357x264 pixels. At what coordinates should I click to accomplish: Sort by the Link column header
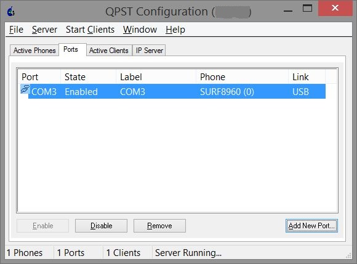click(307, 77)
